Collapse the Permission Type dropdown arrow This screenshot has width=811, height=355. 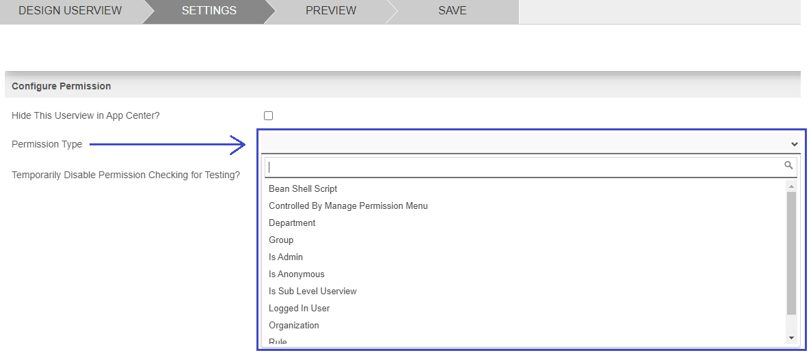794,144
